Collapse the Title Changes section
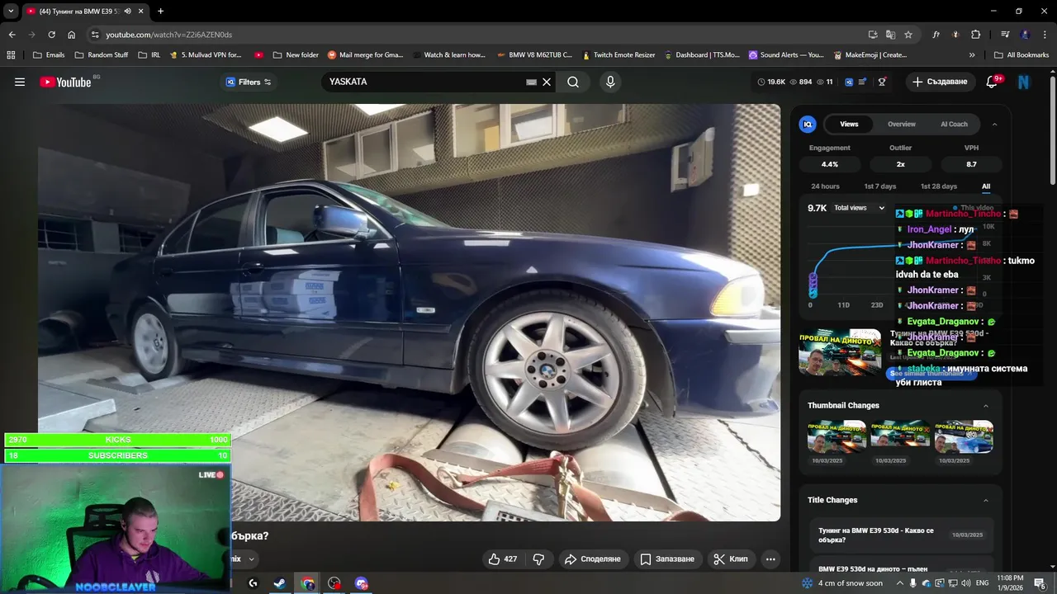 [x=985, y=500]
